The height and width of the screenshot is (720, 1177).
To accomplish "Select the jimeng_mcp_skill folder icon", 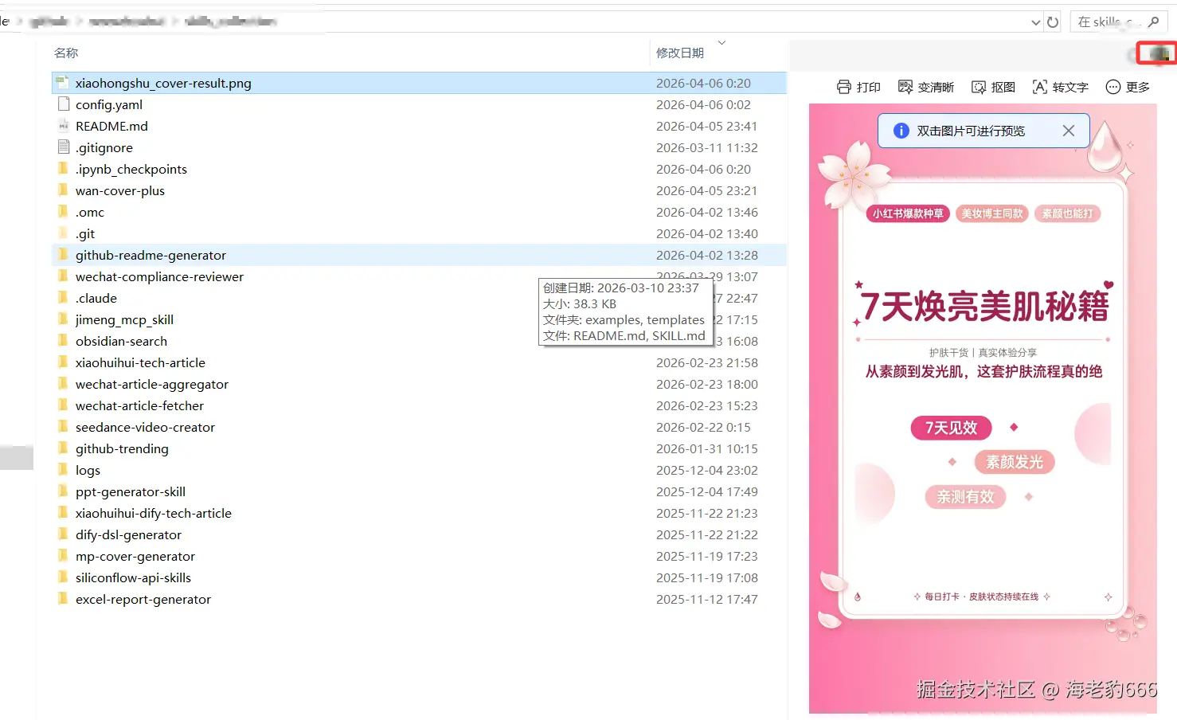I will tap(63, 319).
